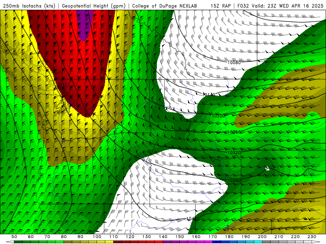This screenshot has height=244, width=326.
Task: Click the 10140 height contour label
Action: [x=209, y=95]
